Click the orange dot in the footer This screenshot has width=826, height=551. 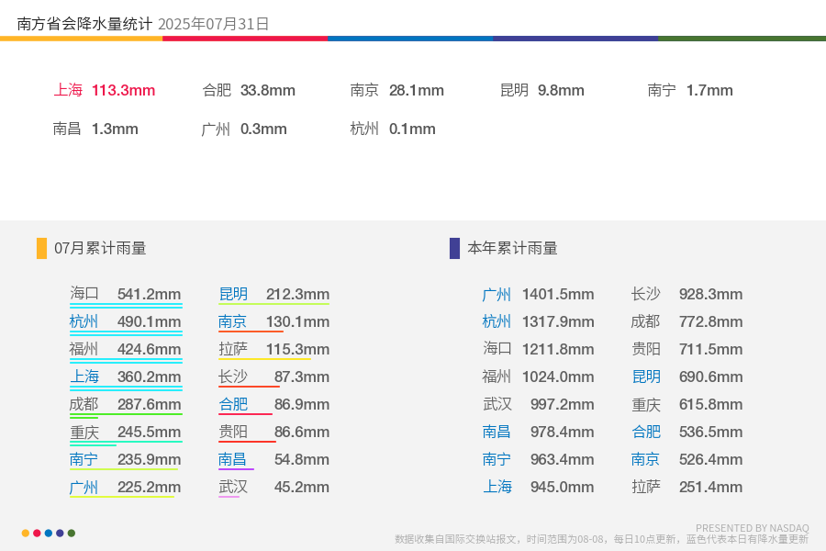26,533
